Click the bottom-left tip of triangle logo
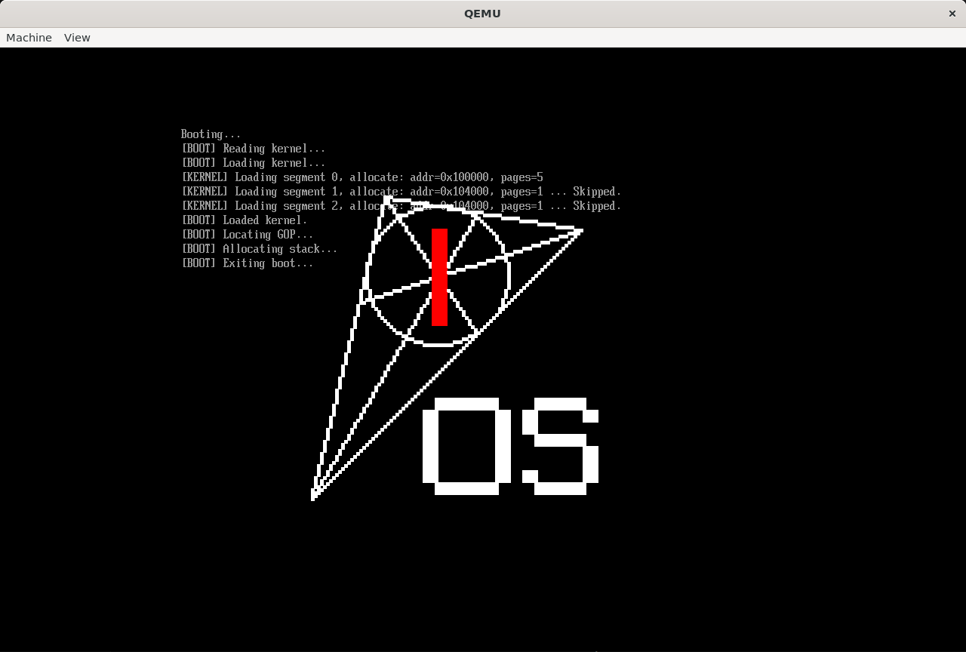The image size is (966, 652). pyautogui.click(x=314, y=494)
